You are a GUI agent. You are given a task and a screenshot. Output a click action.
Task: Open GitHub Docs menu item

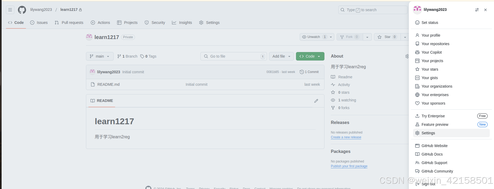pyautogui.click(x=451, y=154)
